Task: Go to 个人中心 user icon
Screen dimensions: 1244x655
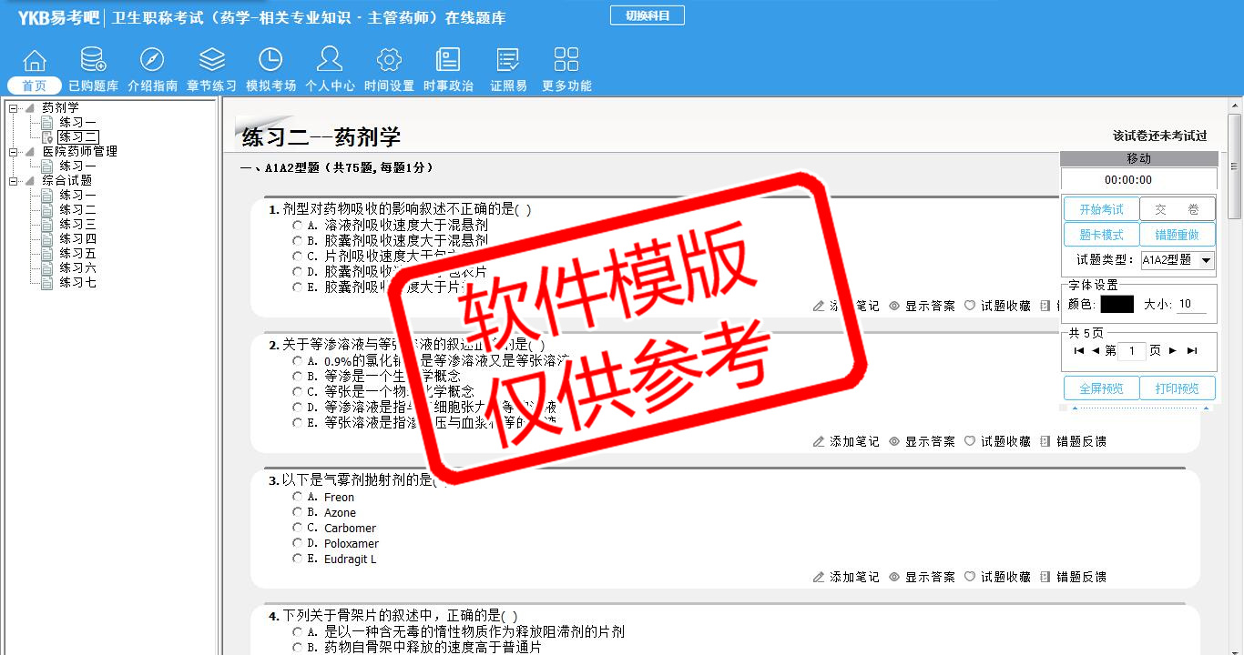Action: (x=330, y=61)
